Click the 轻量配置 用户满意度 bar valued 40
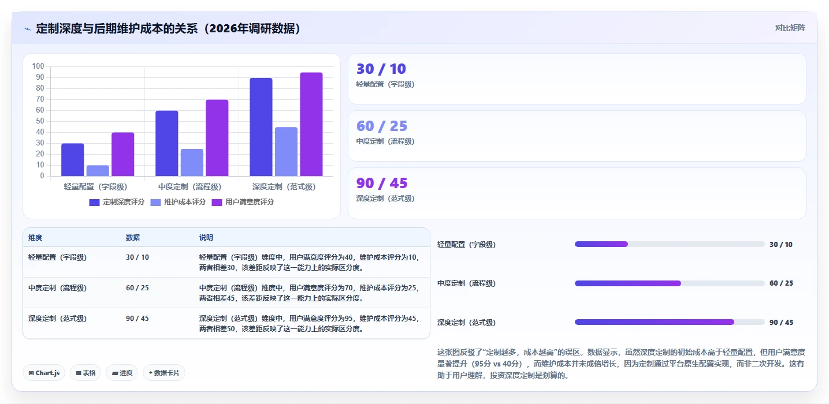The height and width of the screenshot is (404, 829). coord(123,154)
